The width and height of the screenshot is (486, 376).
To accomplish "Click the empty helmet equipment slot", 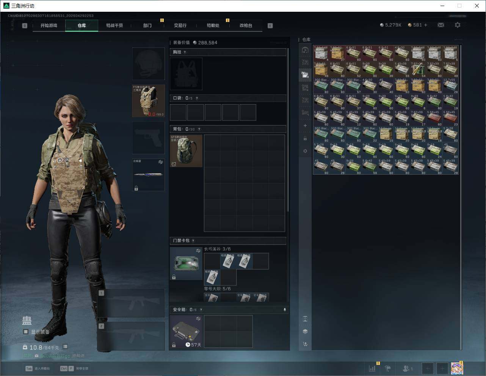I will [x=149, y=64].
